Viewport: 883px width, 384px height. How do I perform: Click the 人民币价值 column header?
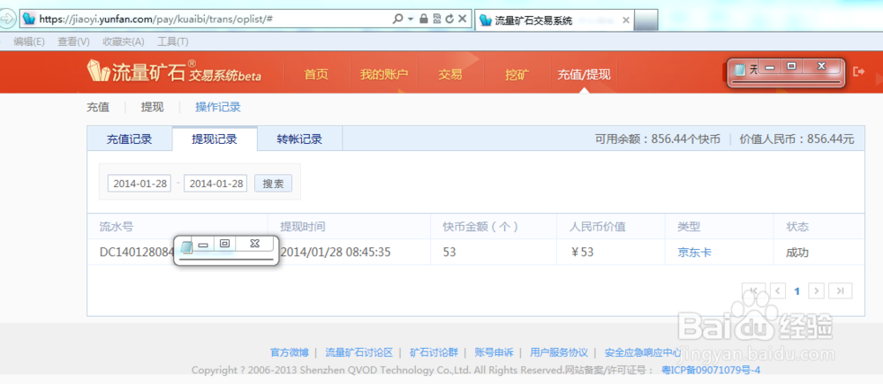(598, 227)
